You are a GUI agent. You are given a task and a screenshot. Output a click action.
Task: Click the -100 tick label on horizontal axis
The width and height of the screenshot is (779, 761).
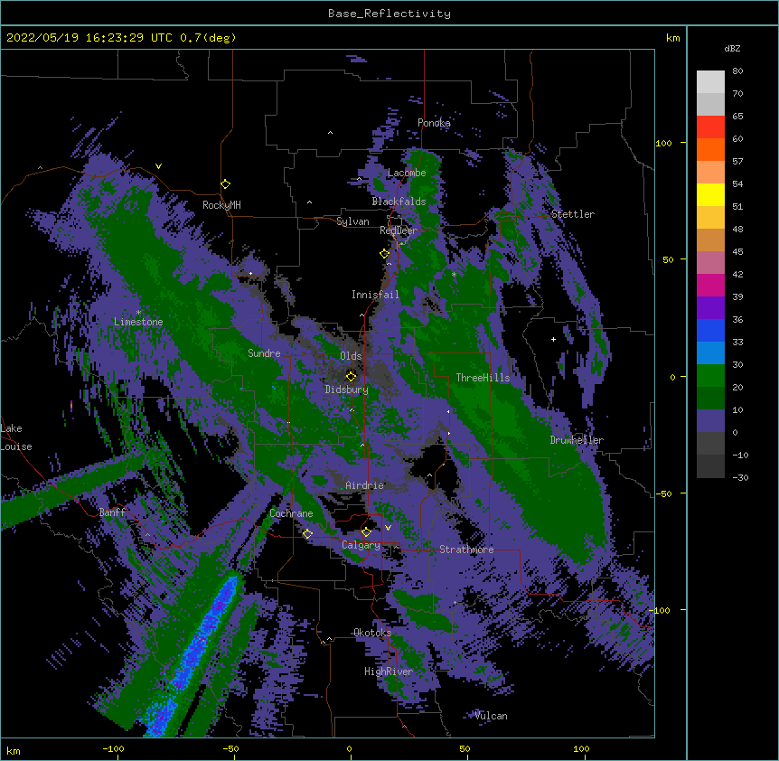[113, 748]
